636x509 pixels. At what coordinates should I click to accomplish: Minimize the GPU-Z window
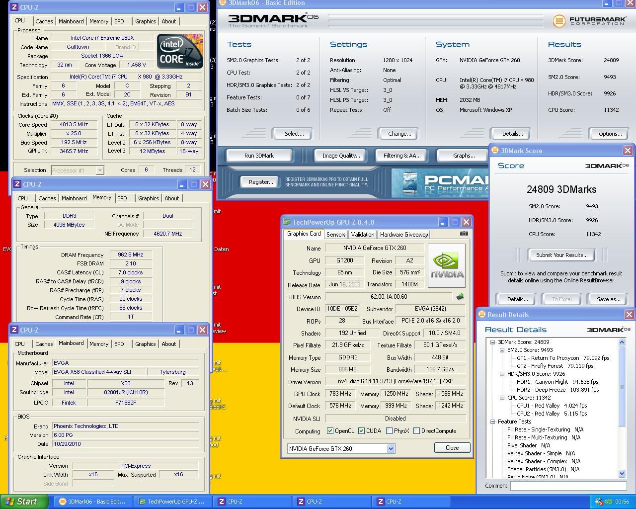pos(442,222)
